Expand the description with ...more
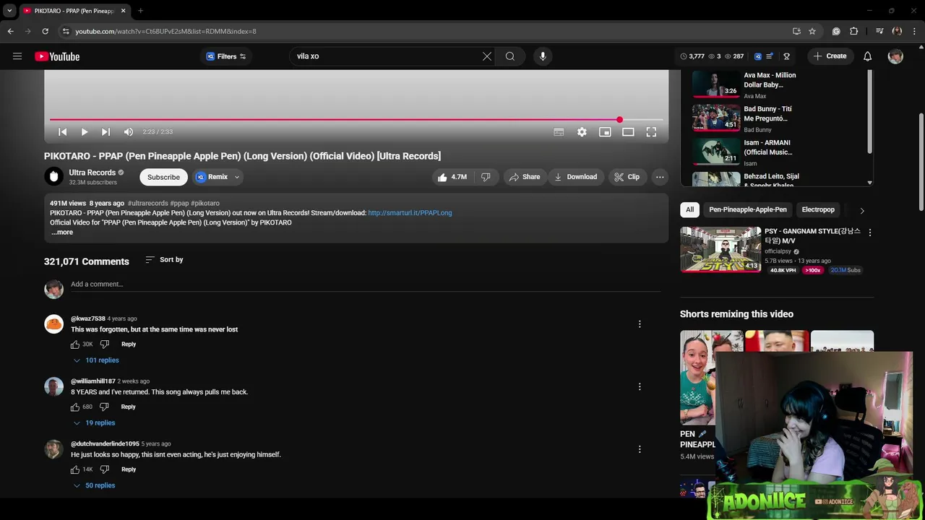Image resolution: width=925 pixels, height=520 pixels. click(x=62, y=233)
